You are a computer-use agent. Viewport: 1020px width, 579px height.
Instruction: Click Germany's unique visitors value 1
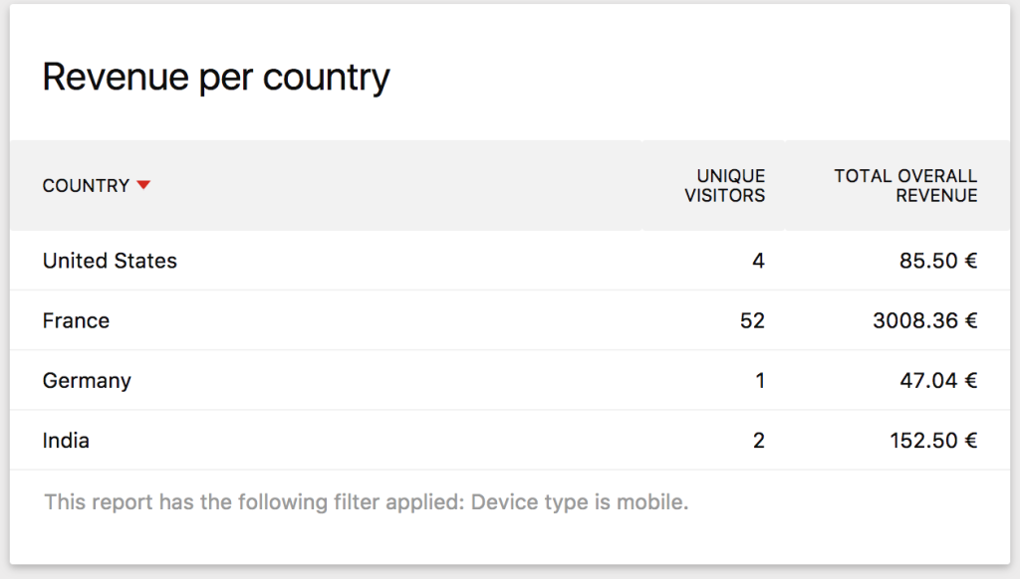(759, 381)
